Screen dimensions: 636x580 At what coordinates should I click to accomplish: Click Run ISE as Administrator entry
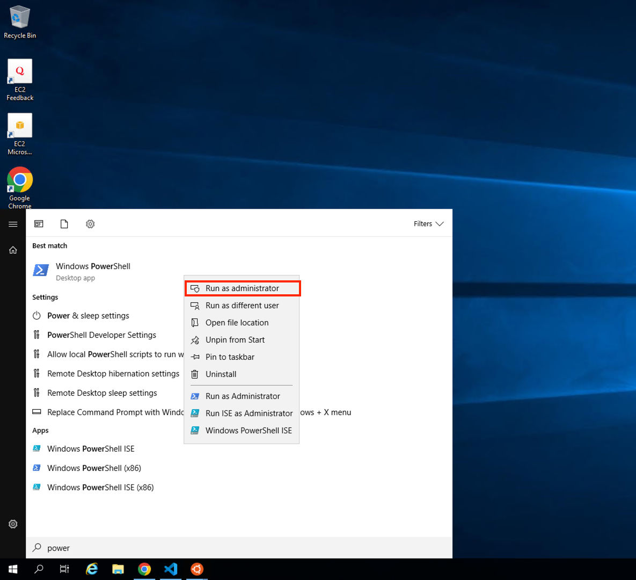tap(248, 414)
